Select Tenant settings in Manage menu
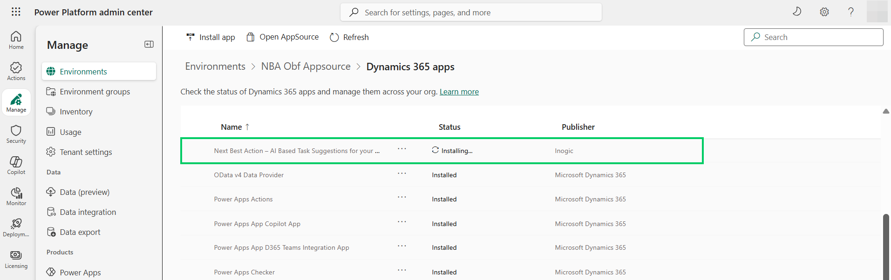This screenshot has height=280, width=891. click(86, 152)
